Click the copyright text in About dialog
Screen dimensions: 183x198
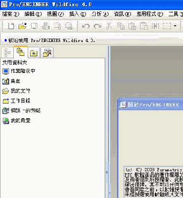click(x=154, y=182)
